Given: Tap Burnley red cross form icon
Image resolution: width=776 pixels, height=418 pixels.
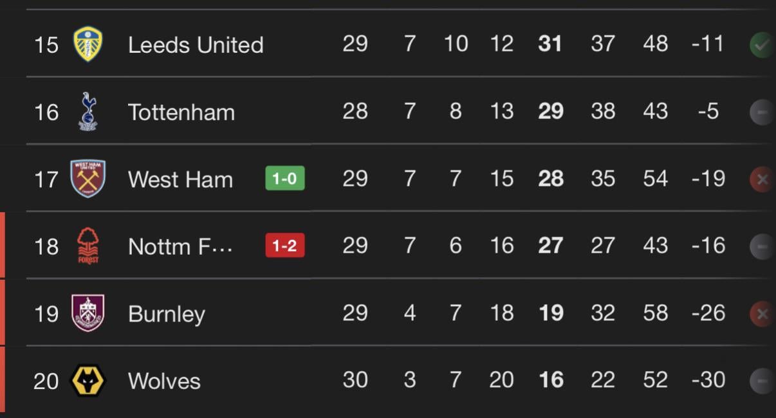Looking at the screenshot, I should [x=761, y=314].
